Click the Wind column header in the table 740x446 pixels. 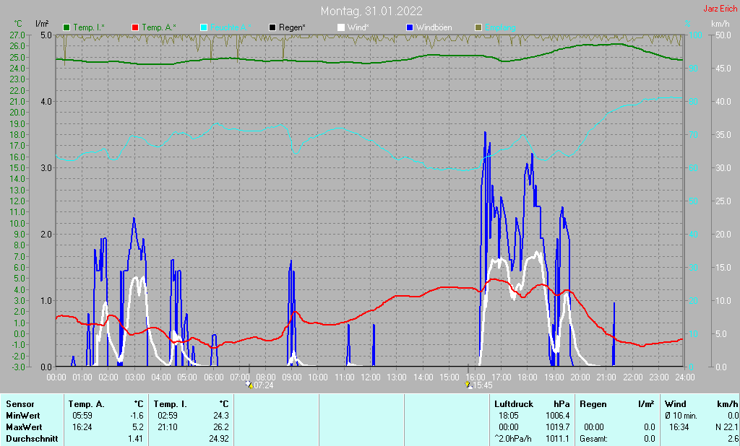(675, 404)
